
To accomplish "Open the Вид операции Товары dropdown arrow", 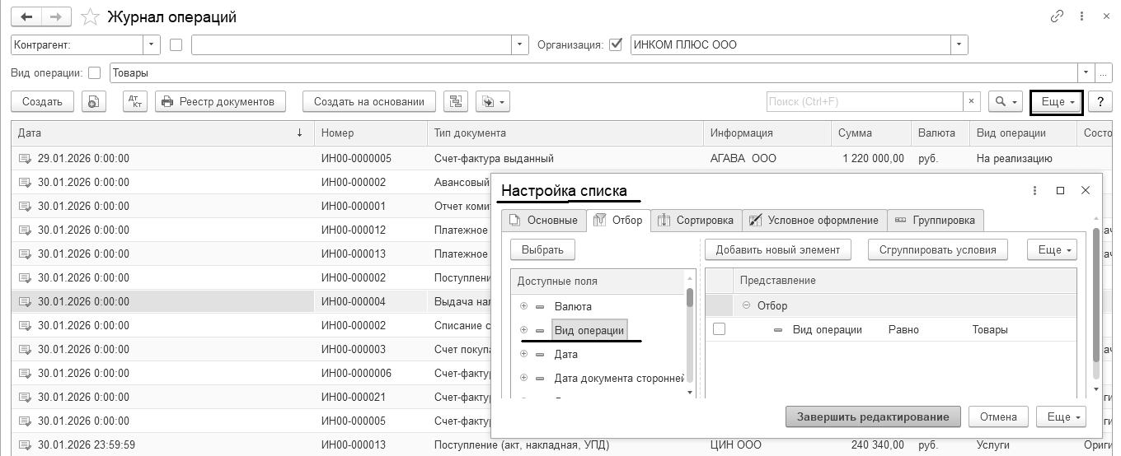I will (1086, 72).
